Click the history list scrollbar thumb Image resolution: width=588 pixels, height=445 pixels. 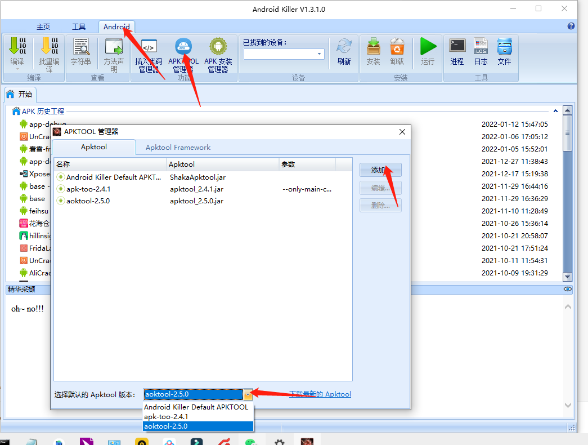click(x=567, y=133)
